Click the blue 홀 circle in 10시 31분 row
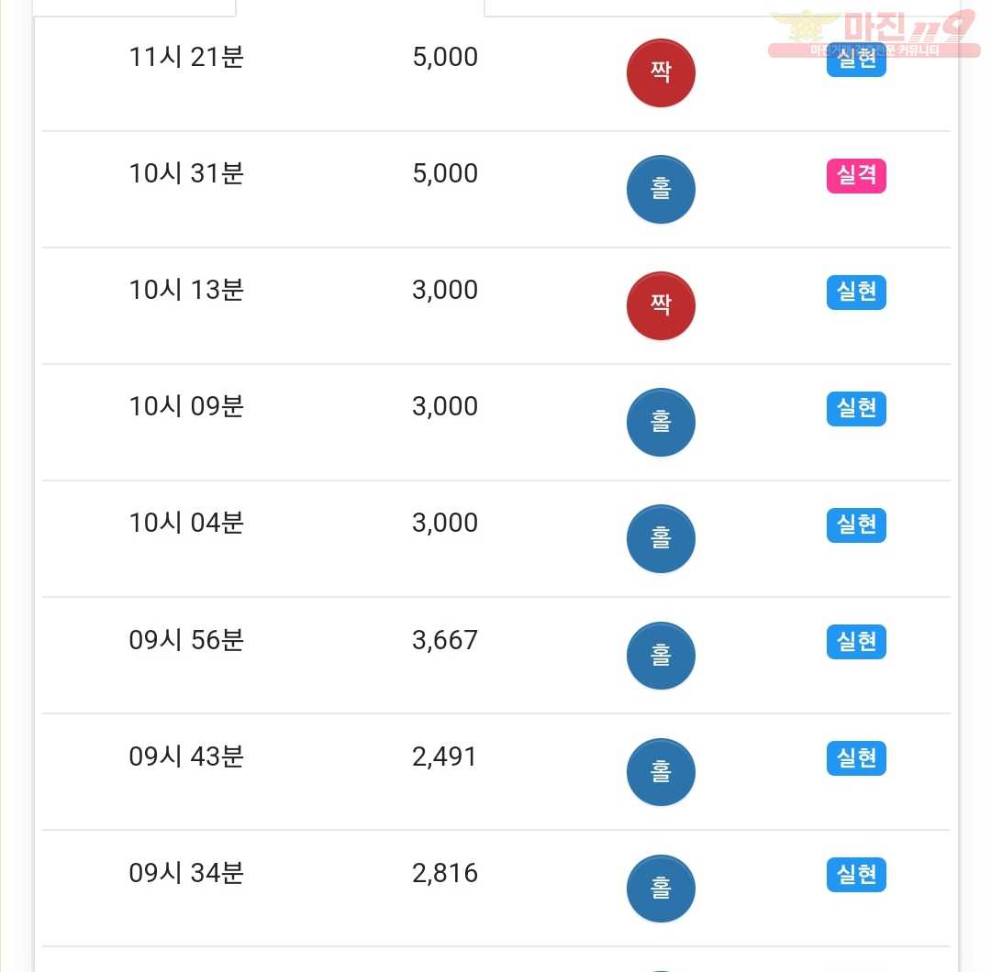The height and width of the screenshot is (972, 991). coord(661,189)
